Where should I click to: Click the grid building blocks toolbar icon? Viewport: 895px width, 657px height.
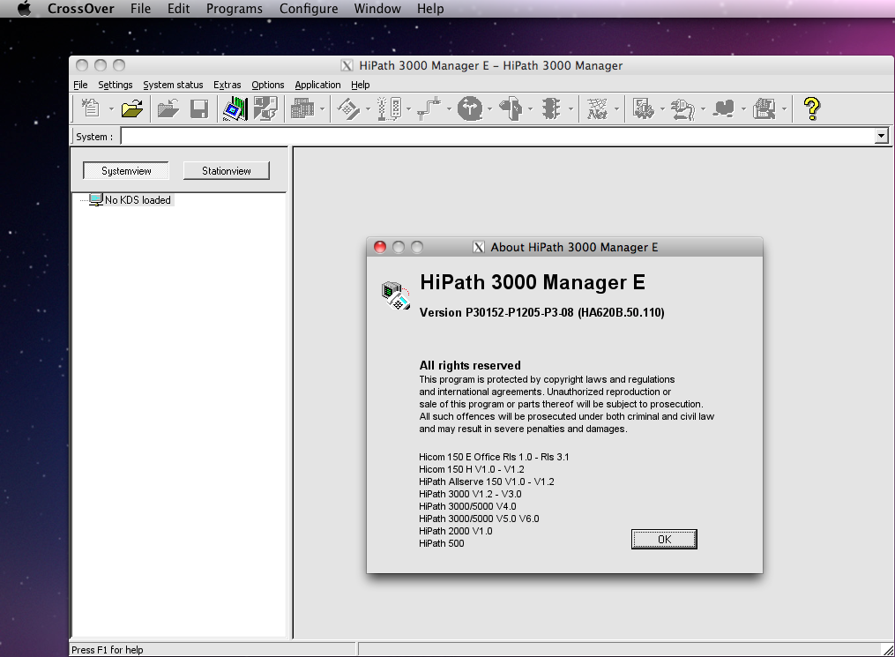coord(302,108)
